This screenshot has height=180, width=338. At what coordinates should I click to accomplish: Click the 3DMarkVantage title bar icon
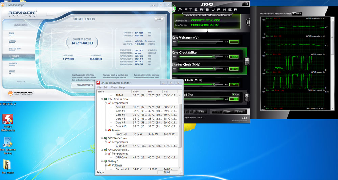[x=3, y=5]
